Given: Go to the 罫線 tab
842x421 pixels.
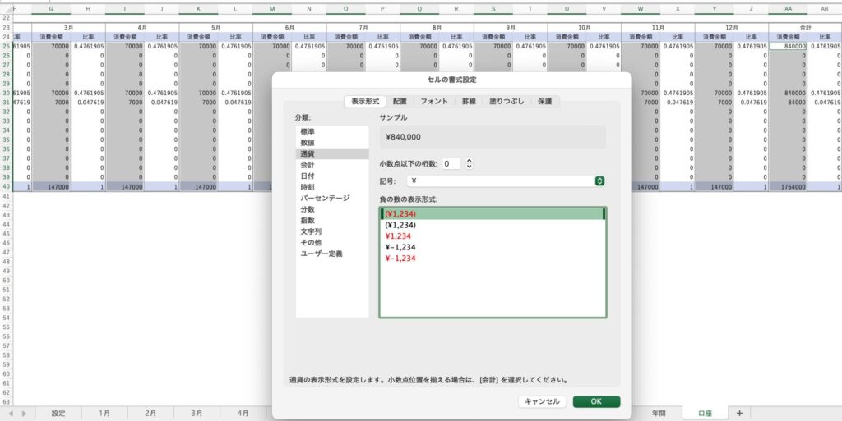Looking at the screenshot, I should pyautogui.click(x=469, y=102).
